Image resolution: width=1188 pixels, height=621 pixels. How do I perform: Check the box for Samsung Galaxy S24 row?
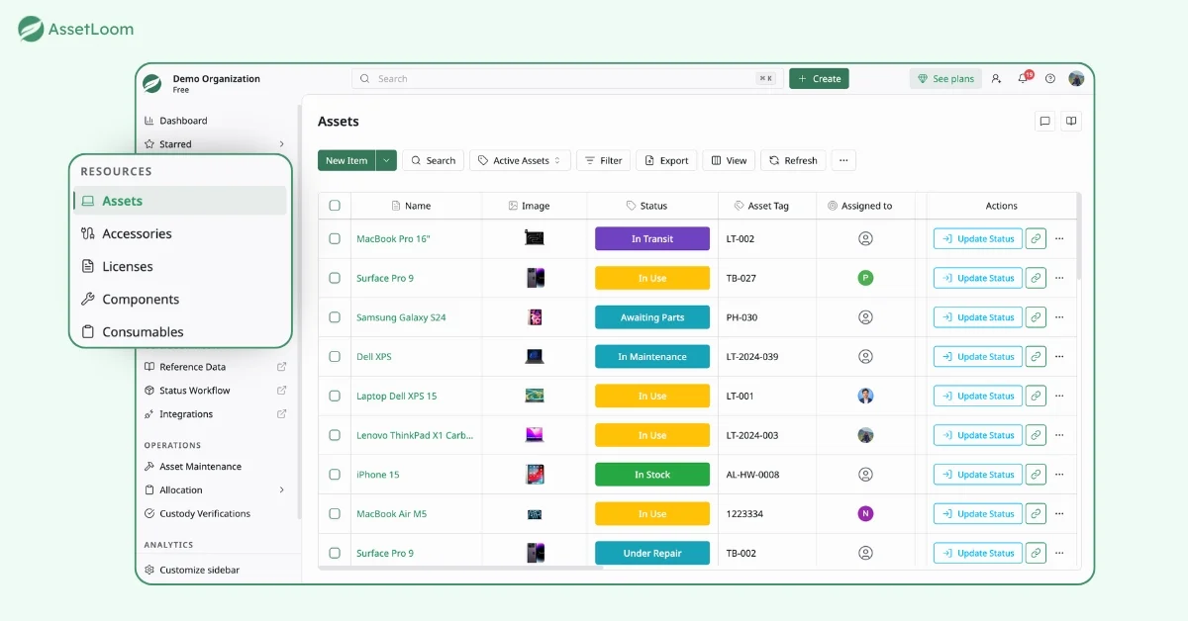pyautogui.click(x=335, y=317)
